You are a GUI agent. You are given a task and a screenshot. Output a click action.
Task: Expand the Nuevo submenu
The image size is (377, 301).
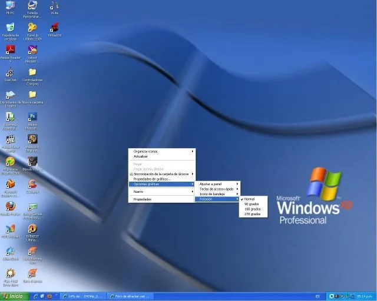[x=162, y=192]
